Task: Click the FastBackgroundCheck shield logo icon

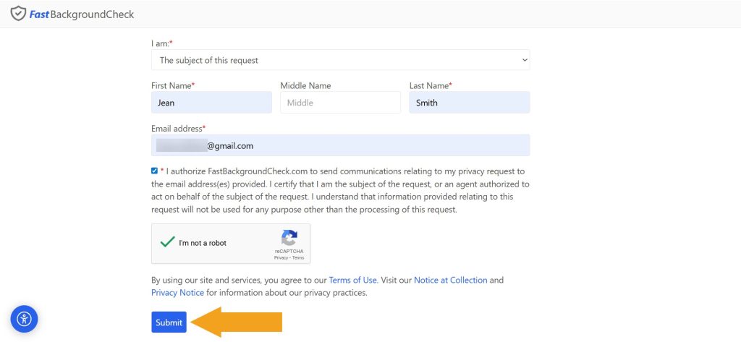Action: (18, 14)
